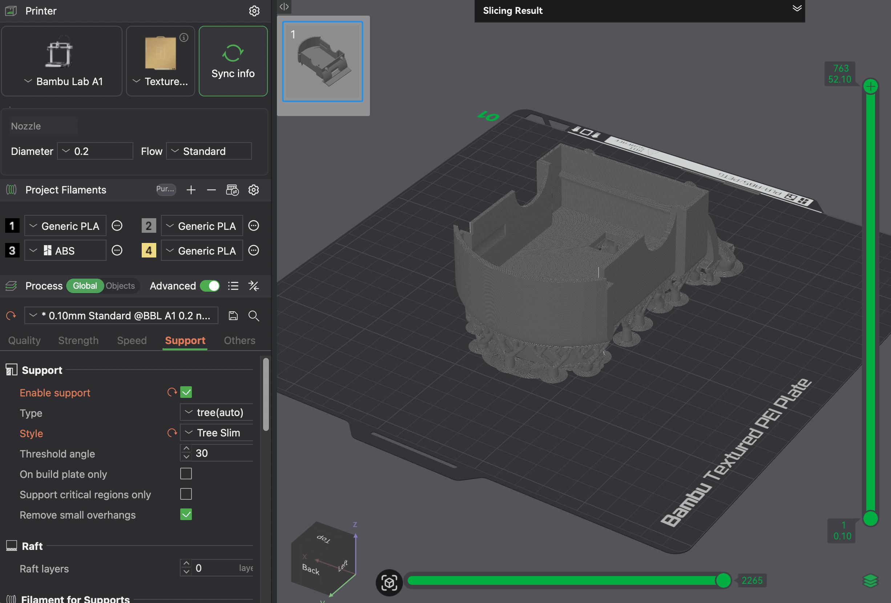Toggle the Advanced mode switch
Image resolution: width=891 pixels, height=603 pixels.
(x=210, y=286)
